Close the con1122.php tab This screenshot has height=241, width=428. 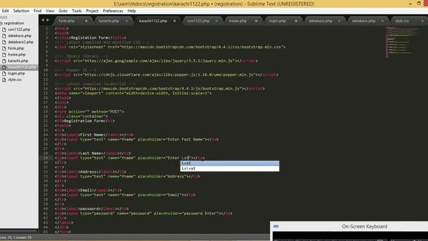(217, 21)
